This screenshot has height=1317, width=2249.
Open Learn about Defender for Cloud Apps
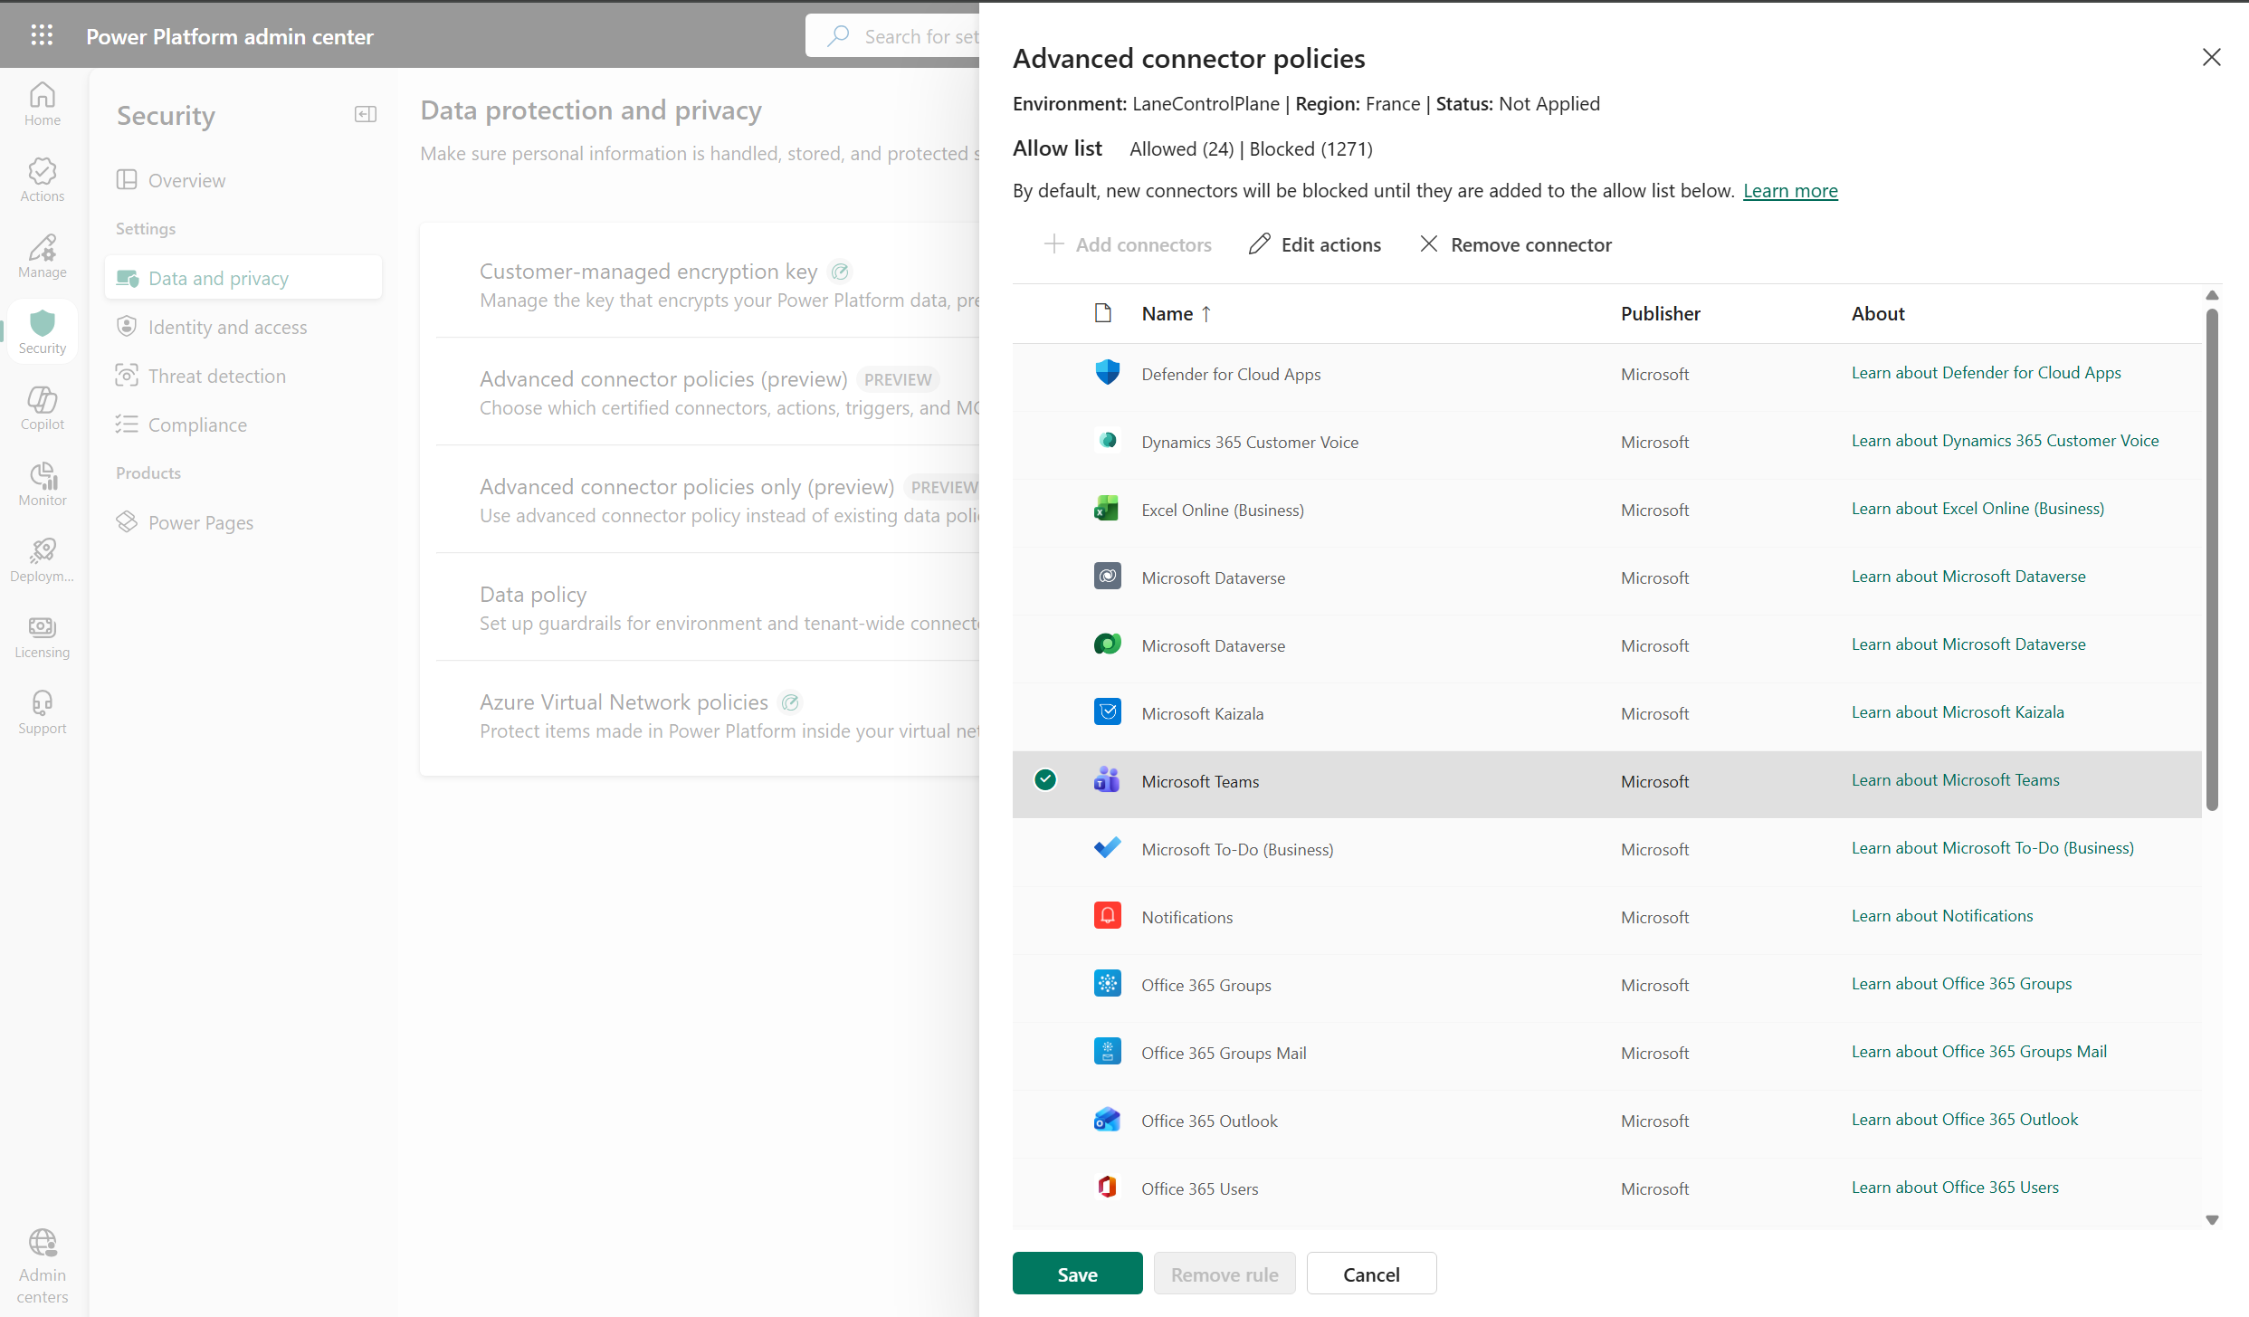[1986, 373]
